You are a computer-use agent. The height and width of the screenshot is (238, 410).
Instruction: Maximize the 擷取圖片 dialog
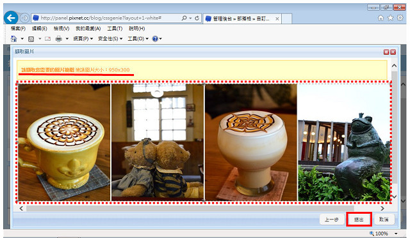coord(386,52)
